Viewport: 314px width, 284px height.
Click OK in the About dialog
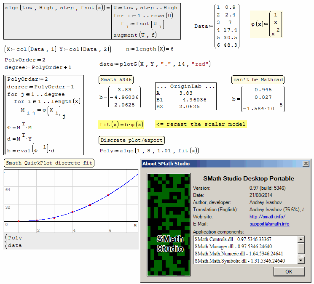pos(289,272)
